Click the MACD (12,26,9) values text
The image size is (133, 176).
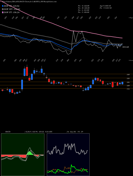37,132
